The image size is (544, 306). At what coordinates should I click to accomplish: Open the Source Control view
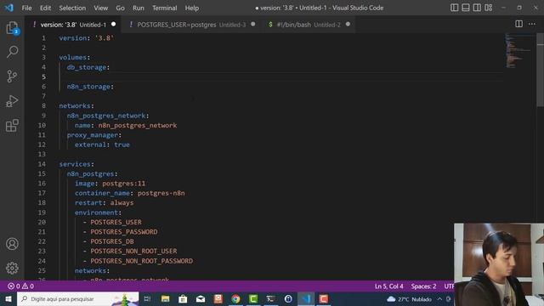point(12,76)
